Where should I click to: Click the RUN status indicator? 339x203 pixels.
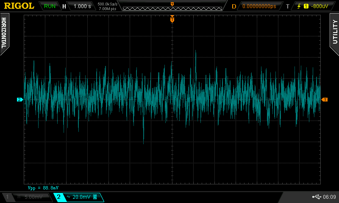50,6
